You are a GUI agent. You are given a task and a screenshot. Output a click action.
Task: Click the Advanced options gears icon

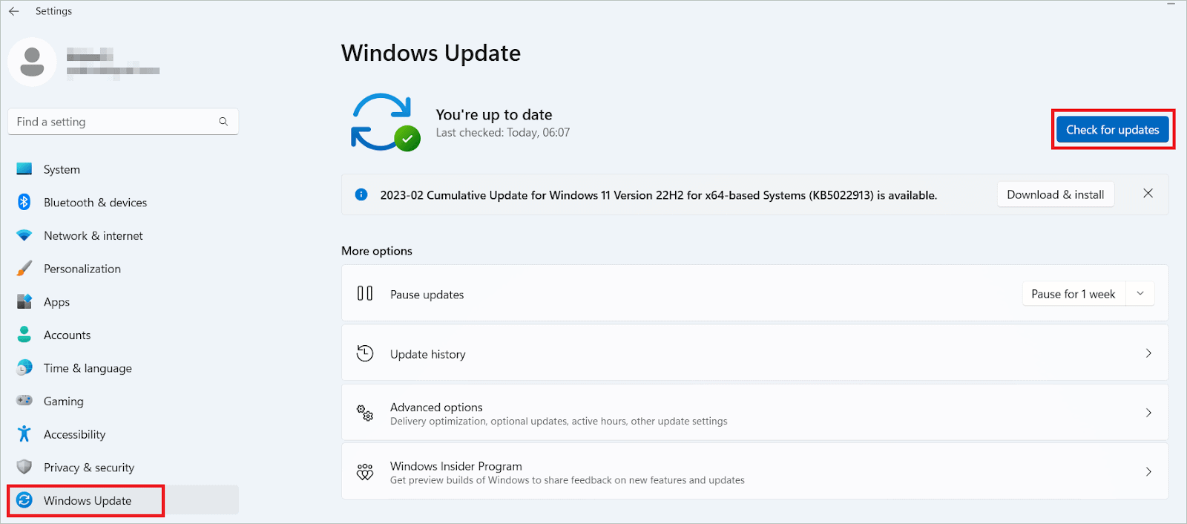[x=365, y=413]
